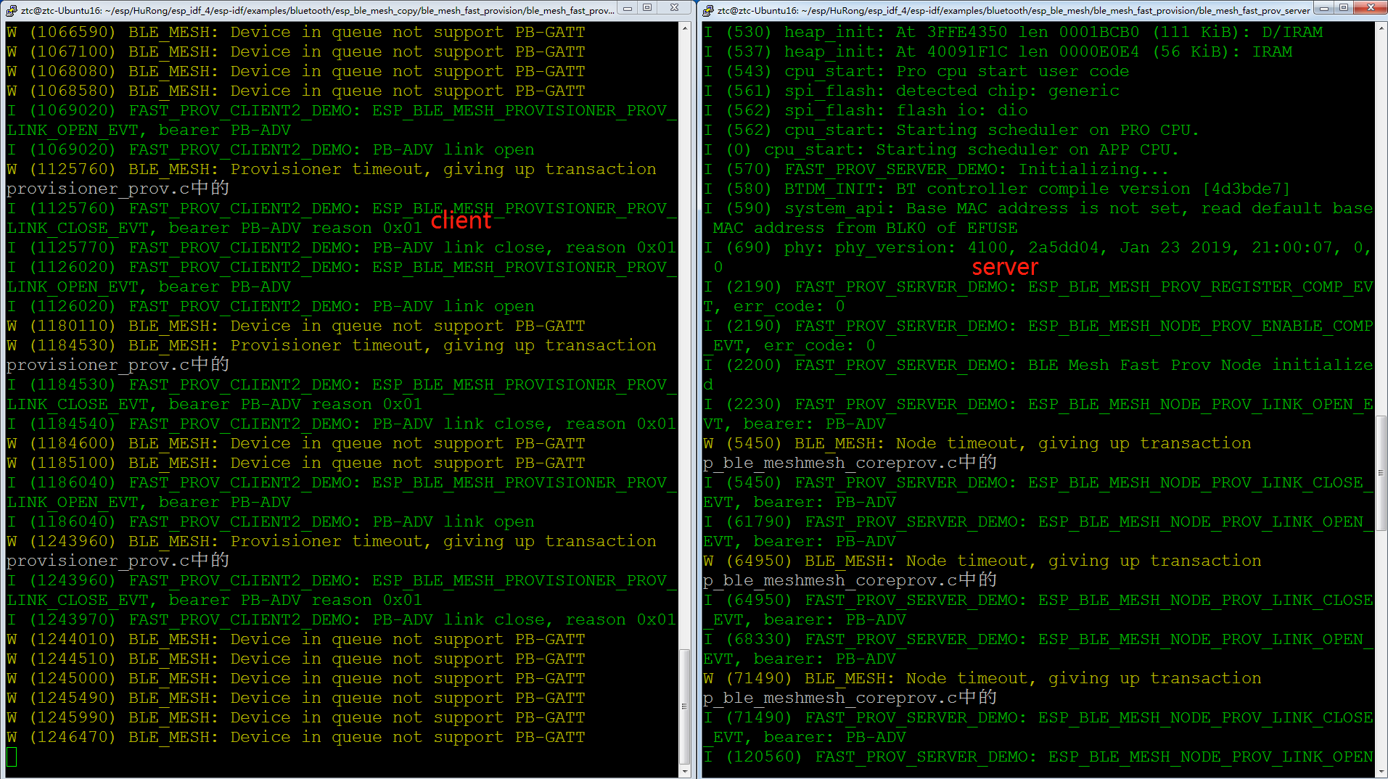The width and height of the screenshot is (1388, 779).
Task: Click server "(570) ... Initializing..." line
Action: (x=937, y=170)
